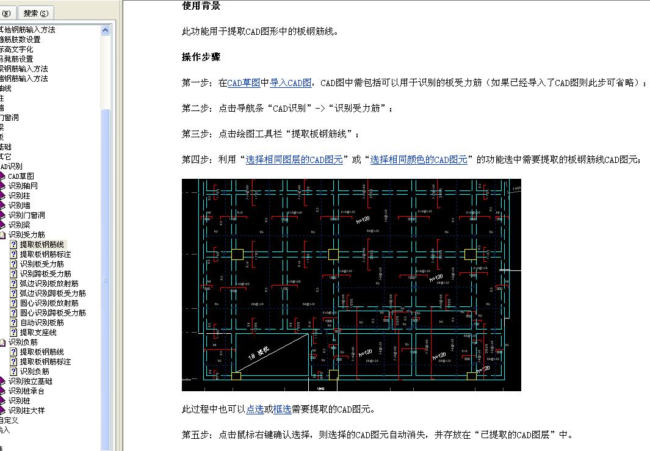Click the 使用背景 heading text
Image resolution: width=650 pixels, height=451 pixels.
pyautogui.click(x=201, y=6)
